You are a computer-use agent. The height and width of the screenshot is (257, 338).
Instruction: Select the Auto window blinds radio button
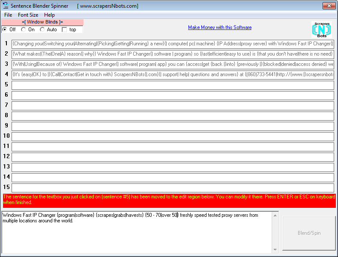pyautogui.click(x=42, y=30)
